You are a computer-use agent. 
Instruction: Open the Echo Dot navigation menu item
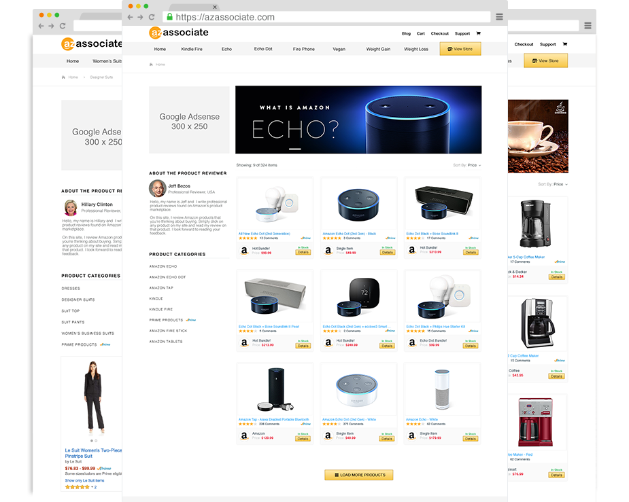263,49
